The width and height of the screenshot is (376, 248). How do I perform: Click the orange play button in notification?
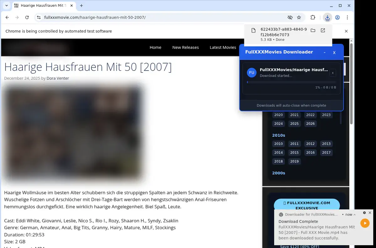(365, 223)
